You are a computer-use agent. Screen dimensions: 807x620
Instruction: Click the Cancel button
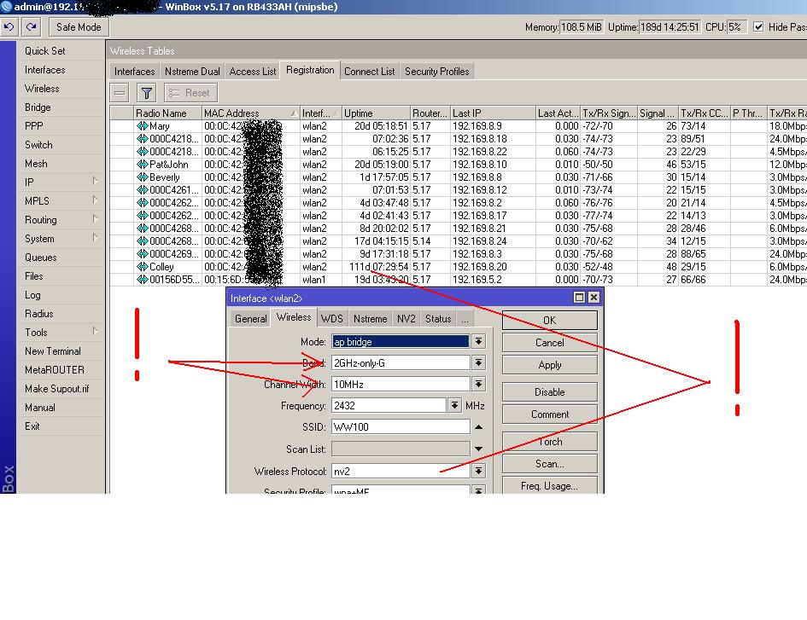tap(550, 342)
